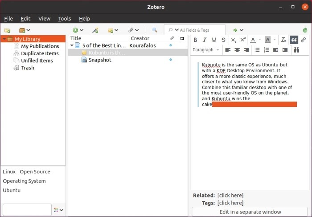The height and width of the screenshot is (217, 312).
Task: Apply the text color button
Action: coord(253,40)
